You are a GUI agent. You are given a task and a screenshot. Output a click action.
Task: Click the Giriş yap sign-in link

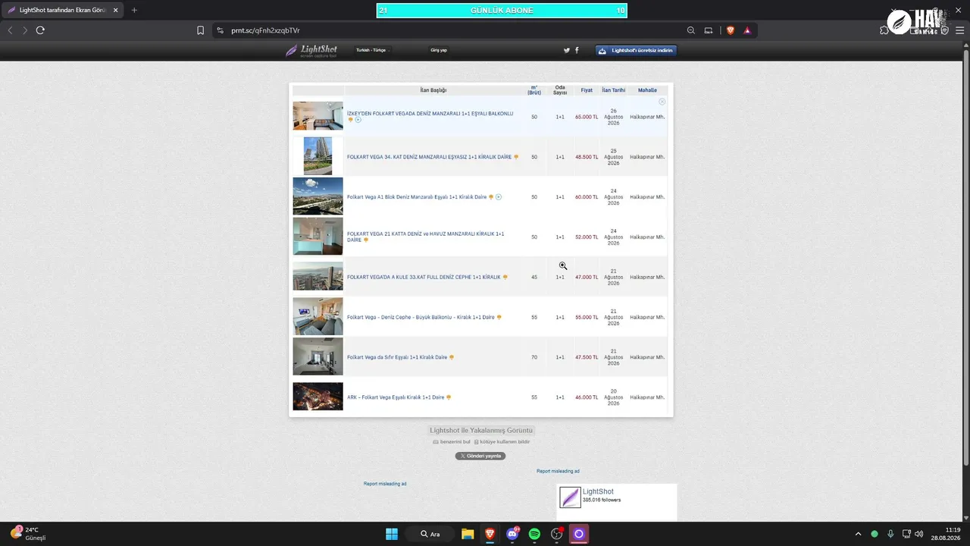pos(439,50)
